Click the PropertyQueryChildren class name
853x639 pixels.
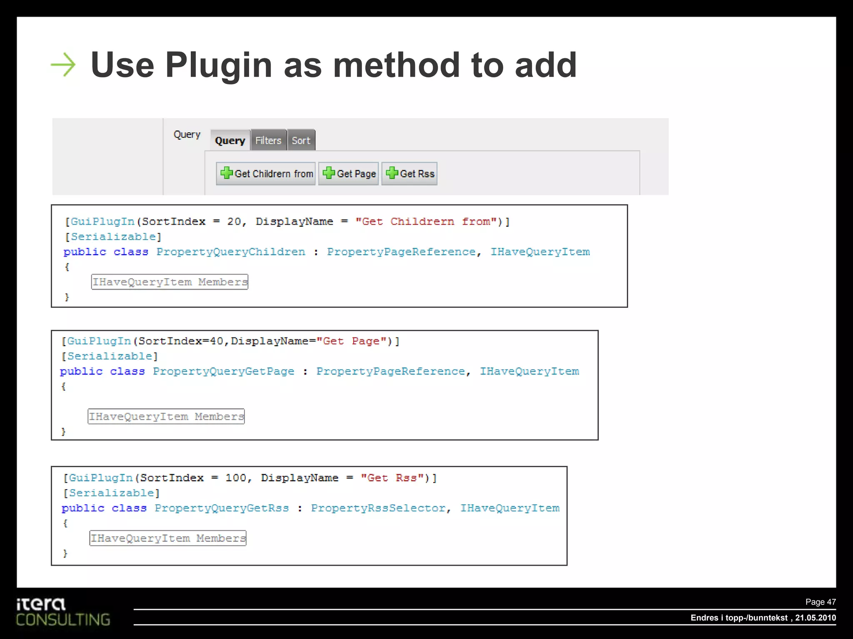(x=231, y=252)
